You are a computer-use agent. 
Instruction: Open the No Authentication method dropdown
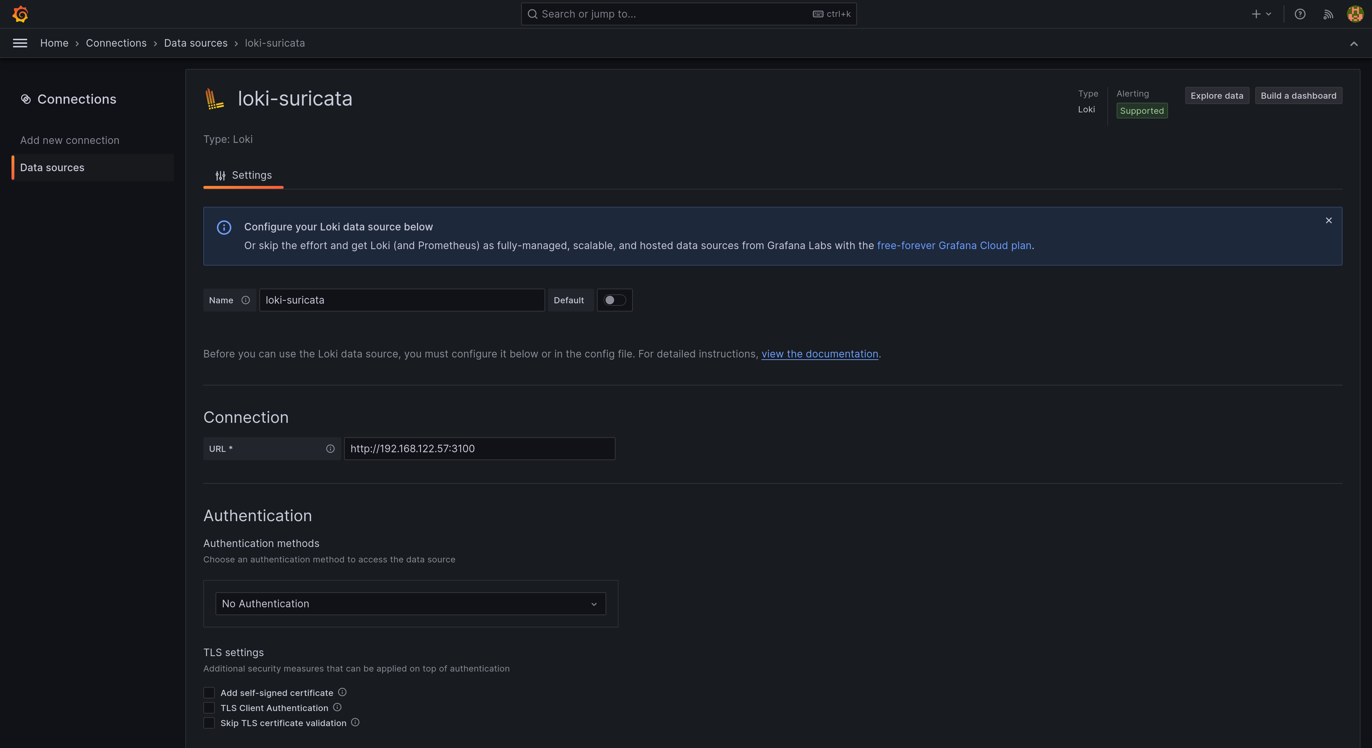(x=411, y=604)
